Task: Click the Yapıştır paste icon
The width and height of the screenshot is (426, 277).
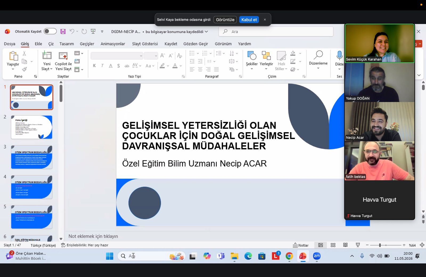Action: point(13,56)
